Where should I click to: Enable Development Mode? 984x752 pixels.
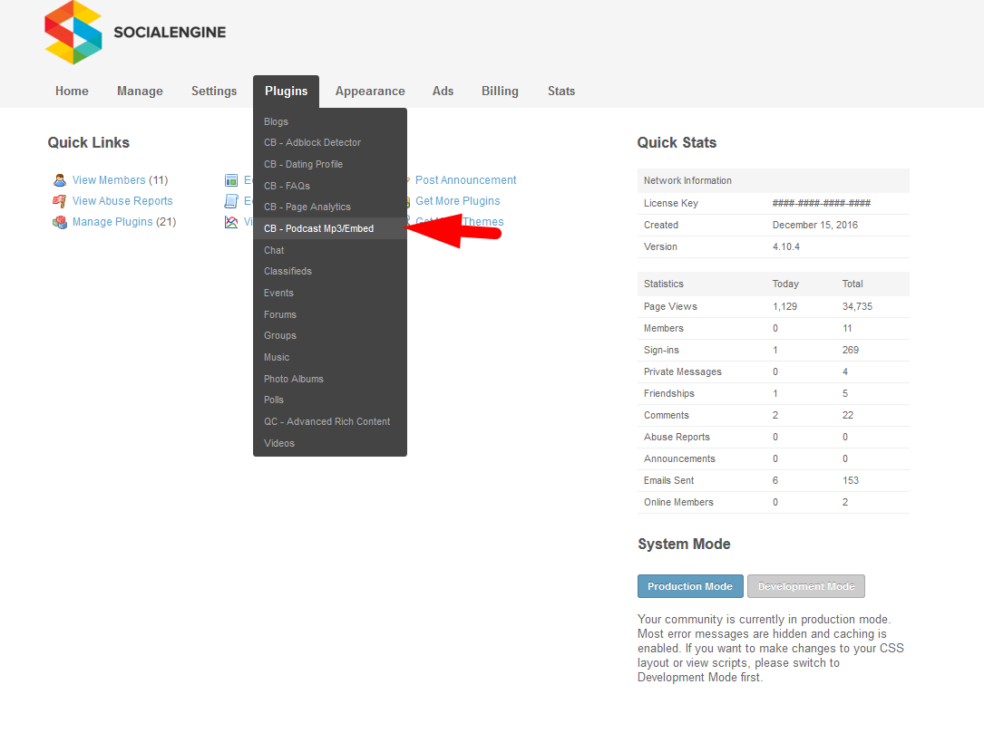click(x=806, y=586)
